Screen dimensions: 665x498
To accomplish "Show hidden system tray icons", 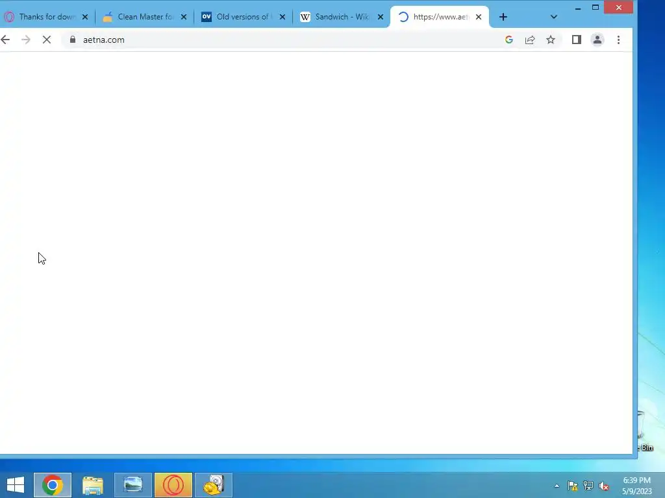I will [x=557, y=486].
